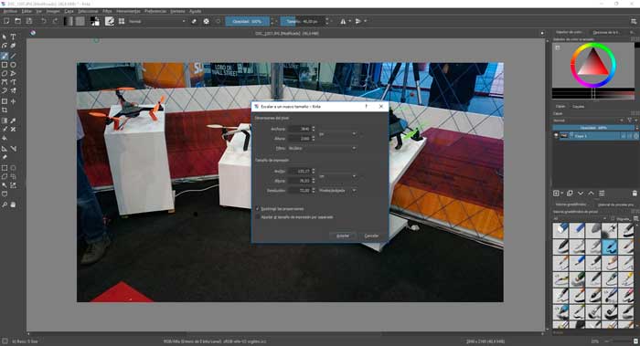The width and height of the screenshot is (640, 346).
Task: Toggle visibility eye of Capa 1 layer
Action: coord(556,136)
